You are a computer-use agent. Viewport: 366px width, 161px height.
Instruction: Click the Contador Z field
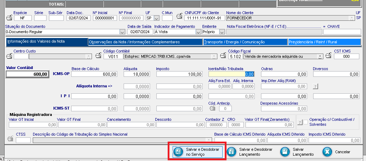point(216,125)
